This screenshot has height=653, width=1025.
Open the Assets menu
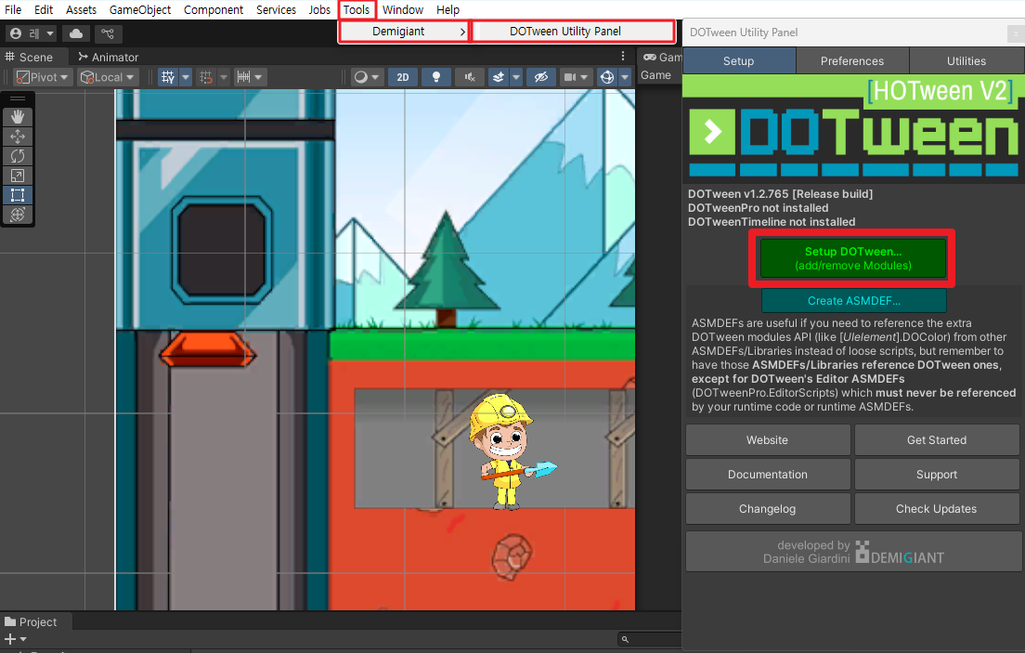(81, 10)
